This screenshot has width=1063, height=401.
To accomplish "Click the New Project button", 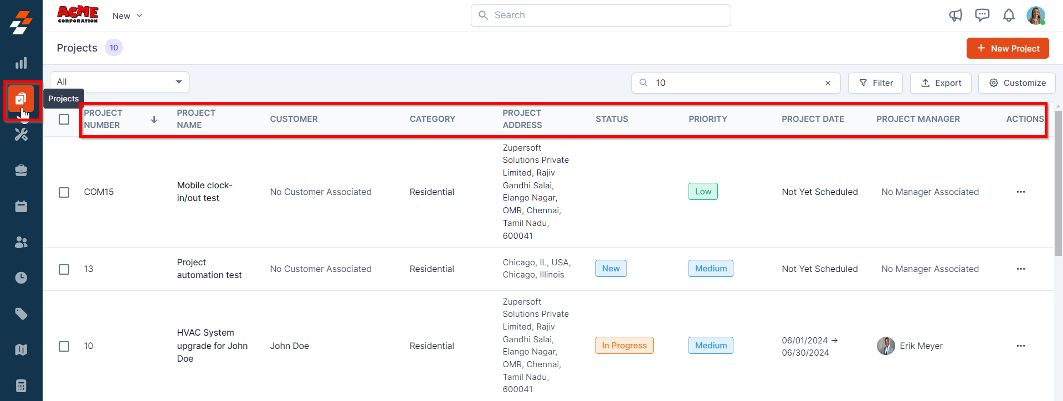I will (1008, 48).
